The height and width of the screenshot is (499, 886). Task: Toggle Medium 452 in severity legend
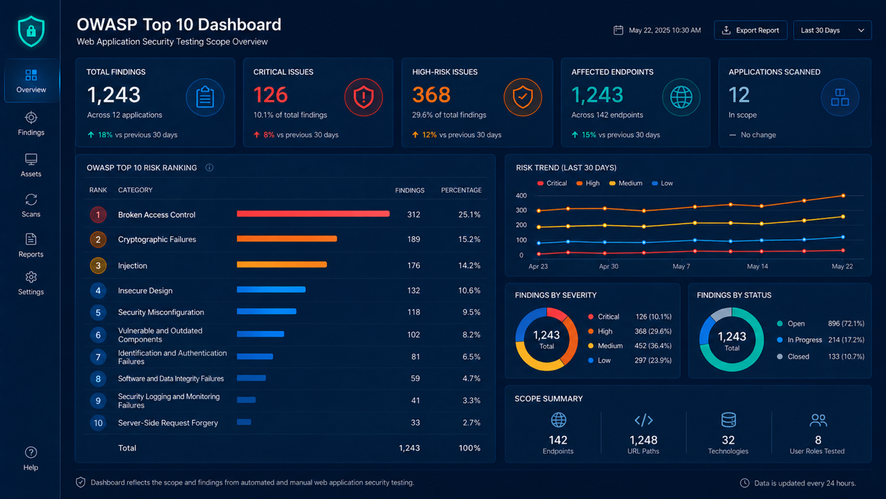[x=630, y=346]
